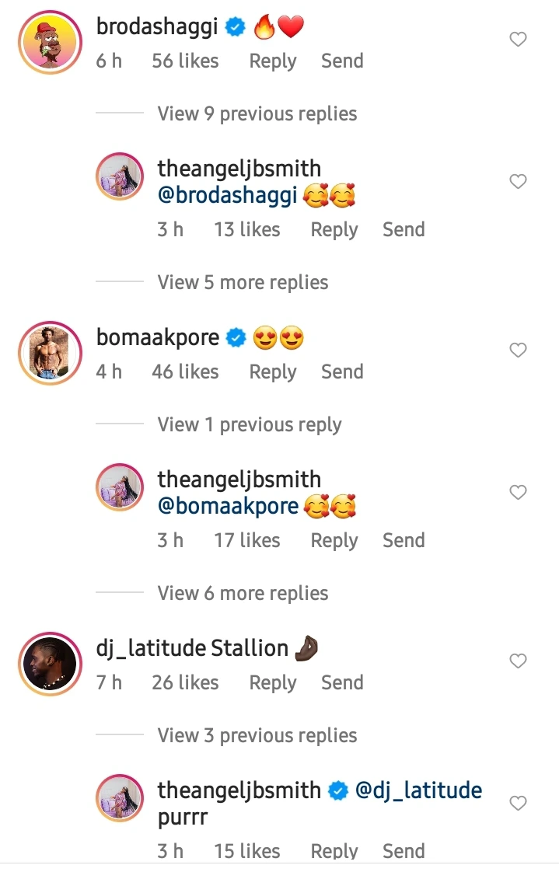Open dj_latitude's profile picture

pyautogui.click(x=50, y=664)
